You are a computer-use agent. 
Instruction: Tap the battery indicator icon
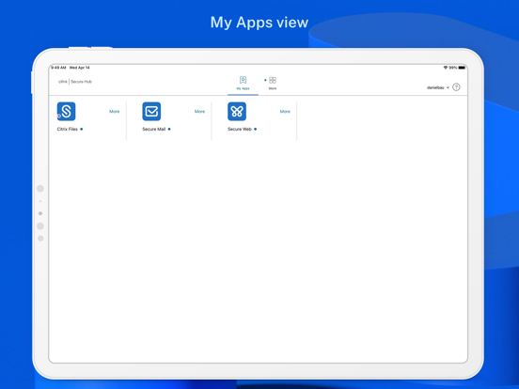click(462, 68)
